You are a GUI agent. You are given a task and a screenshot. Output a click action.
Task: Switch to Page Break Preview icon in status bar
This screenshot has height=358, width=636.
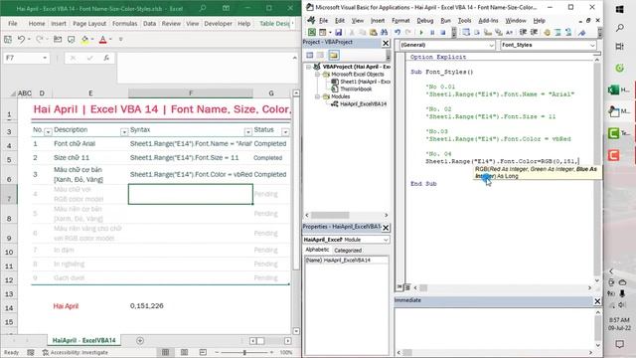203,352
